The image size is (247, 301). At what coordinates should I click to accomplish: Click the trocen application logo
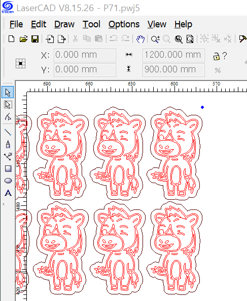pos(8,7)
